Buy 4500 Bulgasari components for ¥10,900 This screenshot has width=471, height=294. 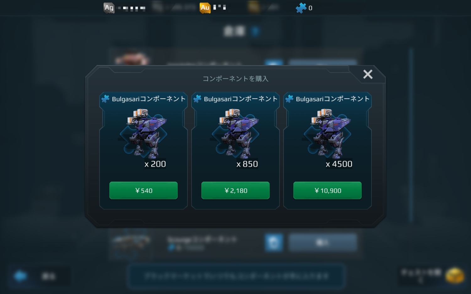pyautogui.click(x=328, y=190)
